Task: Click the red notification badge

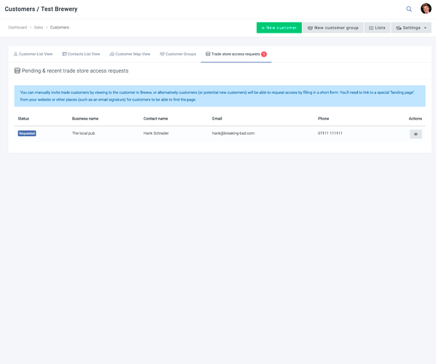Action: pyautogui.click(x=264, y=54)
